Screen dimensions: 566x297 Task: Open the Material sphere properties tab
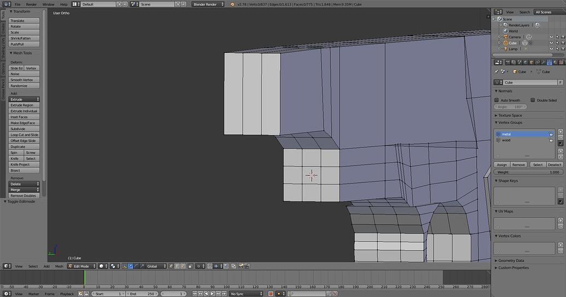(x=555, y=62)
